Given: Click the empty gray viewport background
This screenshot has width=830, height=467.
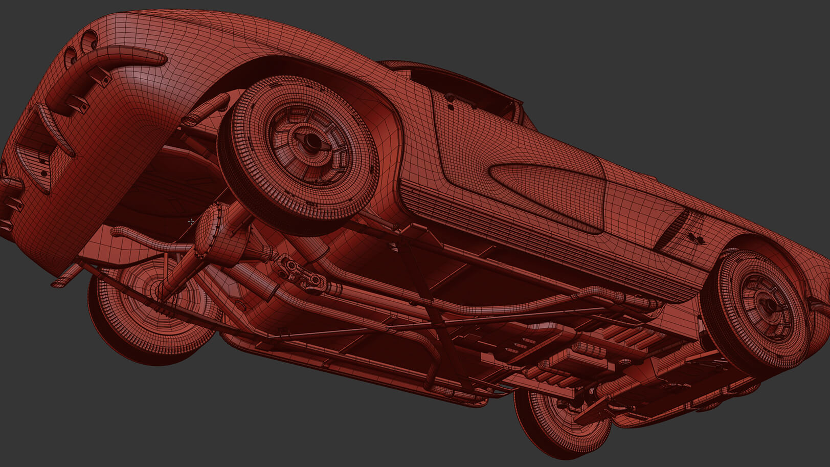Looking at the screenshot, I should (x=665, y=77).
